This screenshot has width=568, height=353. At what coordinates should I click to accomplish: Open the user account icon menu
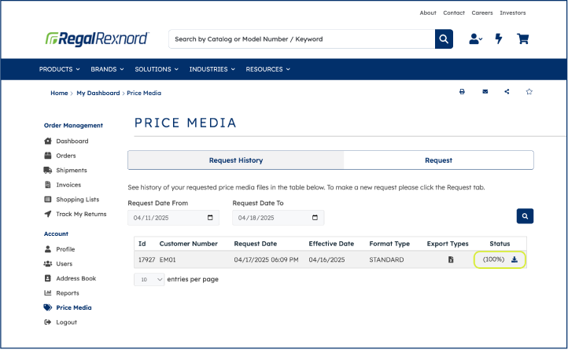click(x=475, y=39)
